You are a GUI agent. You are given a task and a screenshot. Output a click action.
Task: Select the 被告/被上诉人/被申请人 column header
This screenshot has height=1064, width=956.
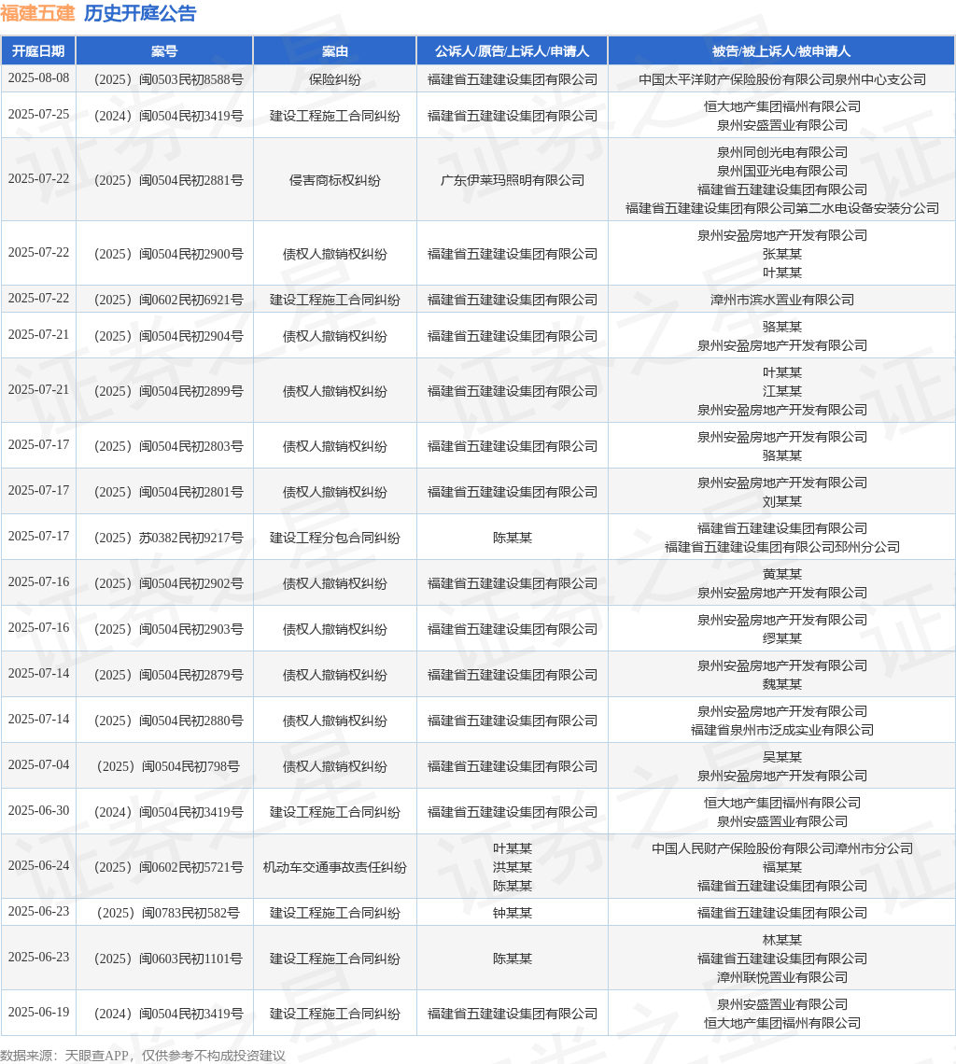pyautogui.click(x=781, y=51)
